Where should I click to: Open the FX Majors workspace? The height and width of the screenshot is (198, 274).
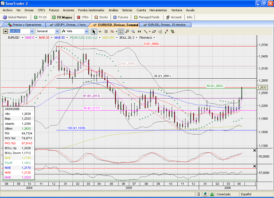pos(62,17)
